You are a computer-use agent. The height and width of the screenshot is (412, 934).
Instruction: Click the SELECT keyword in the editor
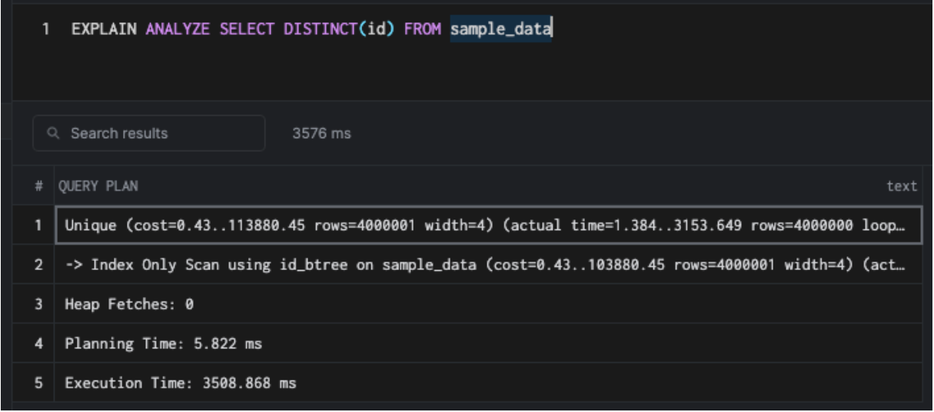(247, 30)
